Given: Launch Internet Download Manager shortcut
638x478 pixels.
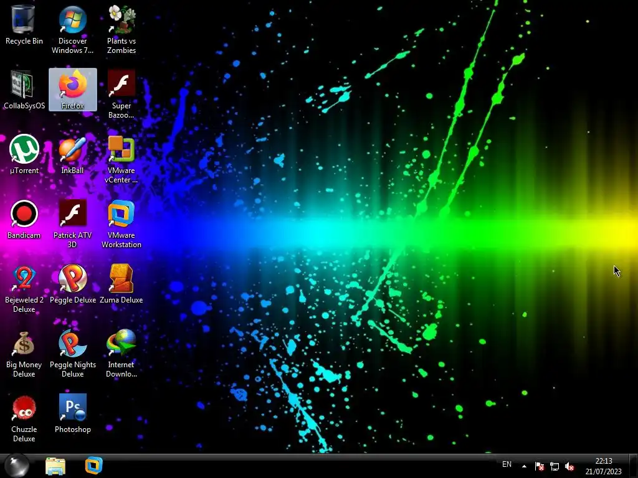Looking at the screenshot, I should pyautogui.click(x=121, y=353).
